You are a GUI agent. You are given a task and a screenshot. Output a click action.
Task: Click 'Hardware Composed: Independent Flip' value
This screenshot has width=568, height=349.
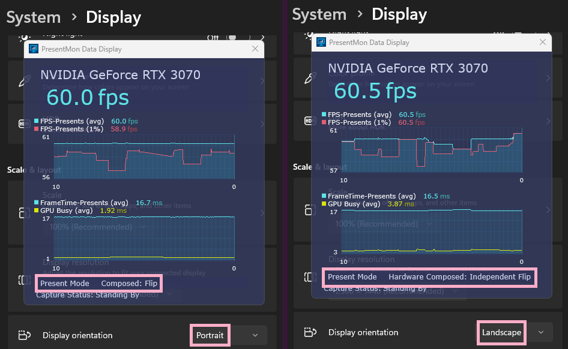coord(459,276)
